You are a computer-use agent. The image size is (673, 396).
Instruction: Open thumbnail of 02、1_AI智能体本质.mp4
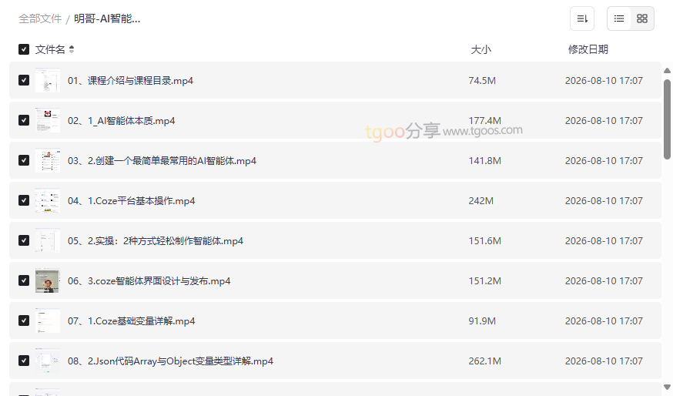point(48,120)
